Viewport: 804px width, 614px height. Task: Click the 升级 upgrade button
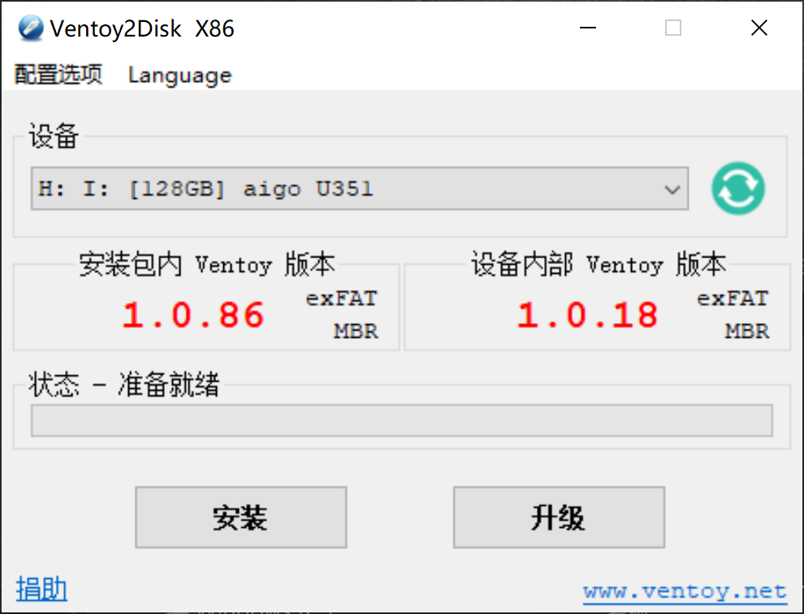click(x=559, y=517)
